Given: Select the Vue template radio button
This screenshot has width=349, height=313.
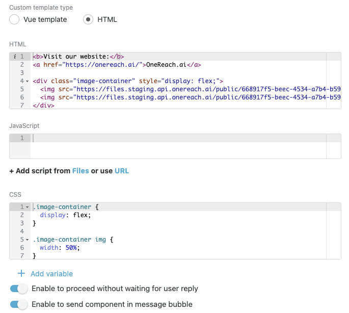Looking at the screenshot, I should [15, 19].
